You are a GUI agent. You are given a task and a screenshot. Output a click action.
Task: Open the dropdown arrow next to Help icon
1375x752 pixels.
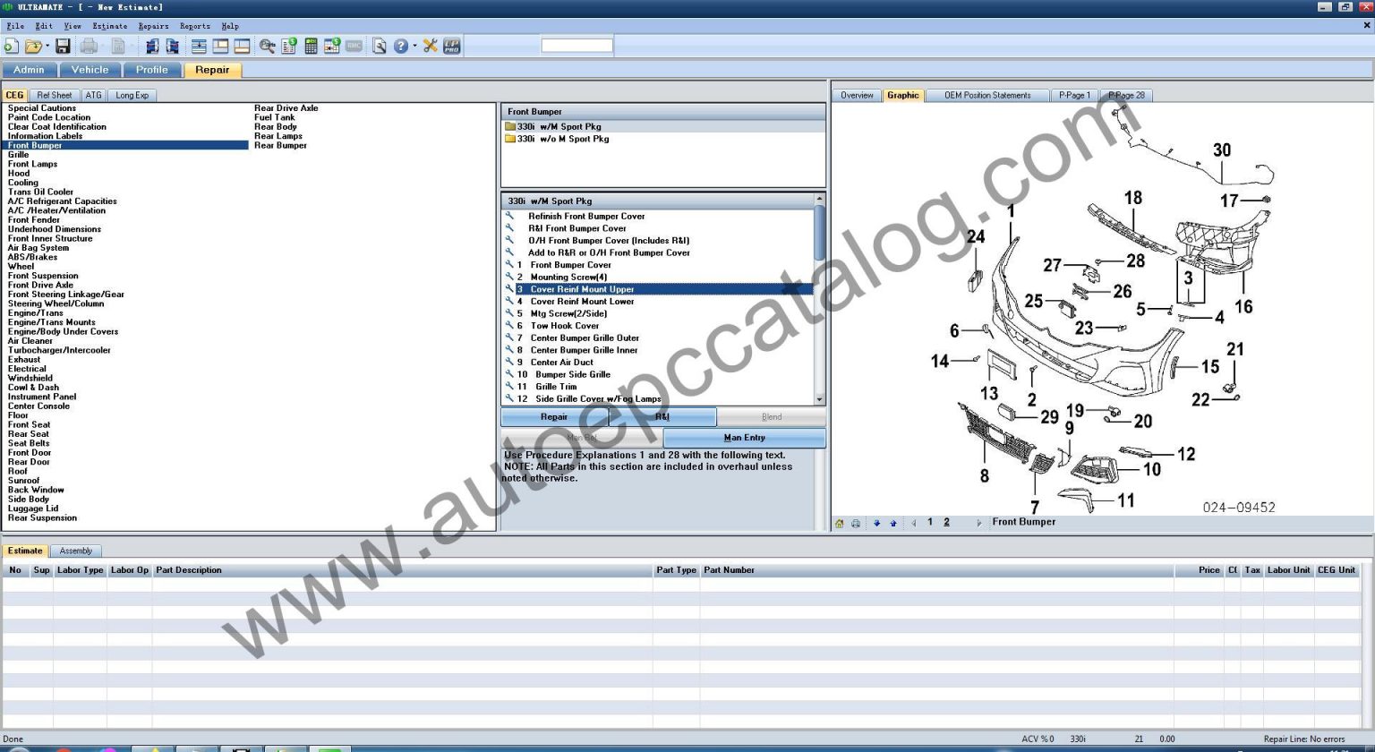point(414,46)
